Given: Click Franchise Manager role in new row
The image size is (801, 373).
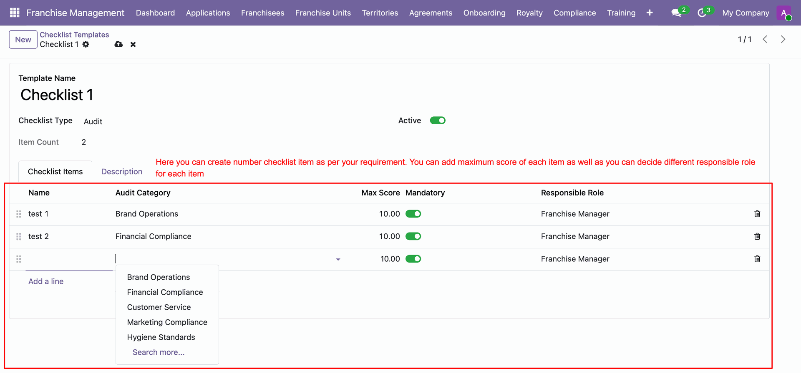Looking at the screenshot, I should click(575, 259).
